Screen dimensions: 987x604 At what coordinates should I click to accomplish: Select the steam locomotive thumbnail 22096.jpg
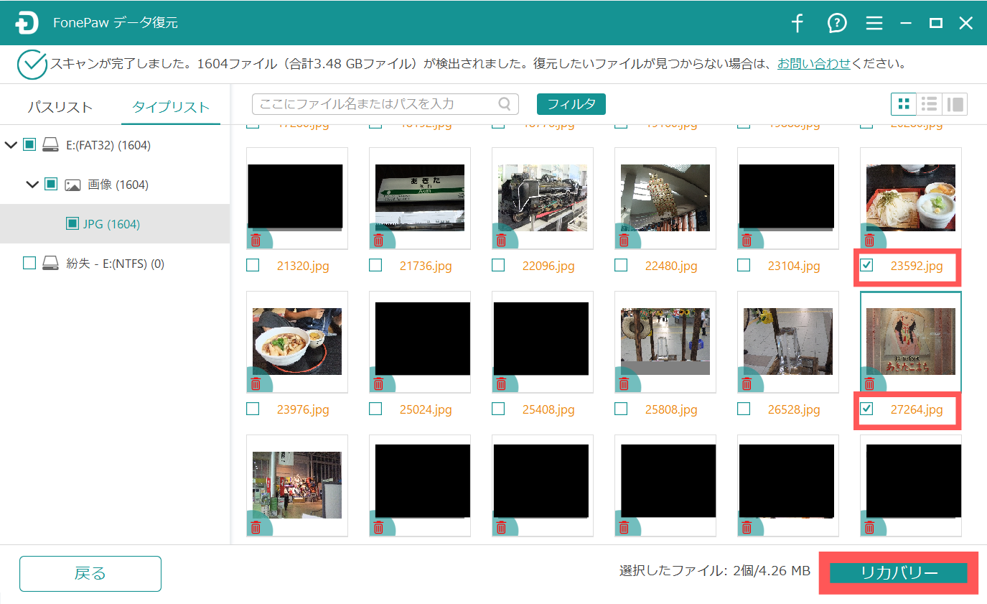[542, 198]
